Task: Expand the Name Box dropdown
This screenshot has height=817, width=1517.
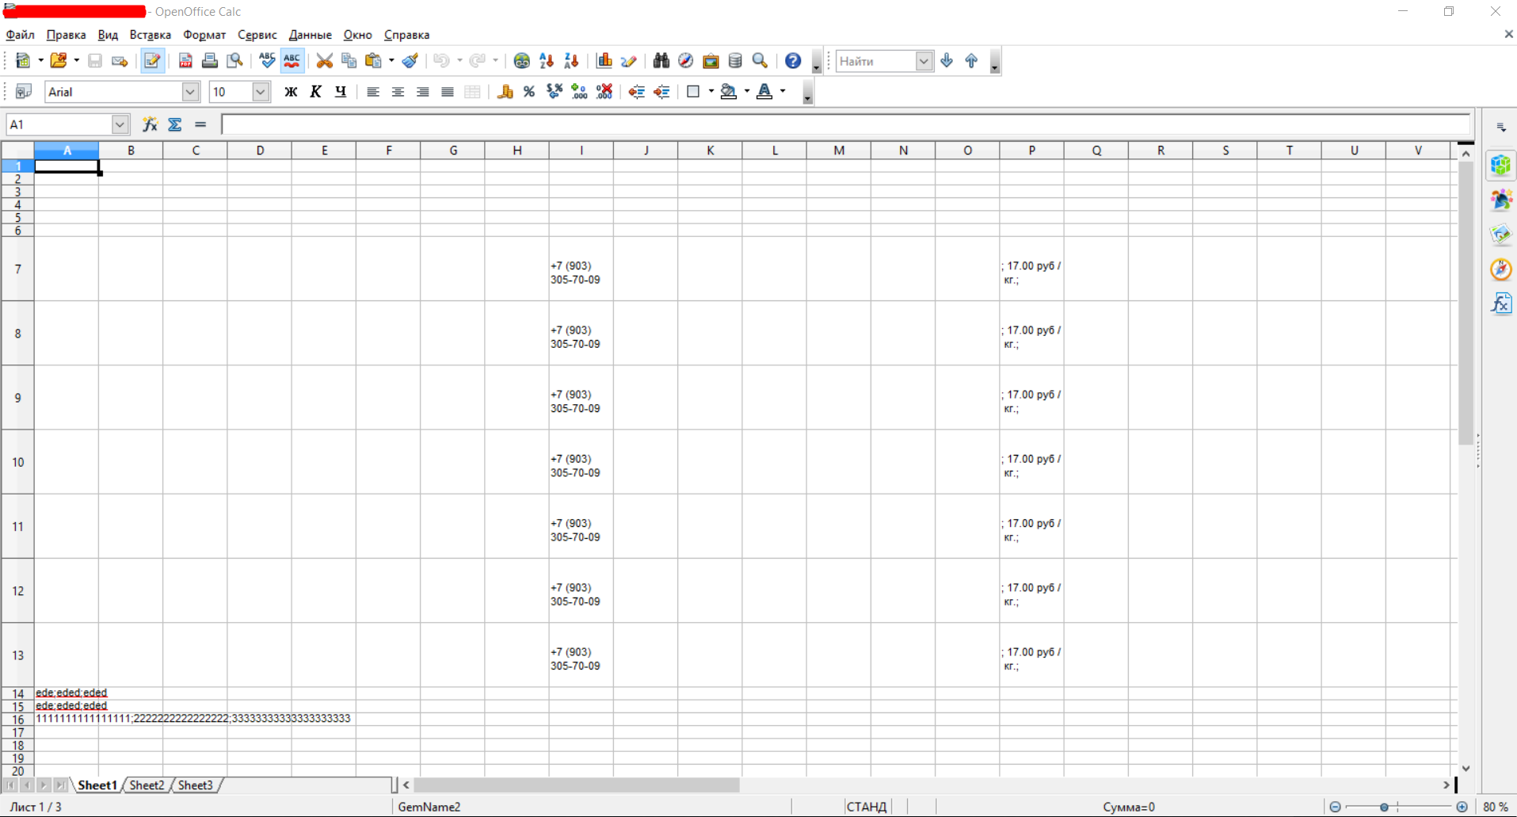Action: pyautogui.click(x=120, y=124)
